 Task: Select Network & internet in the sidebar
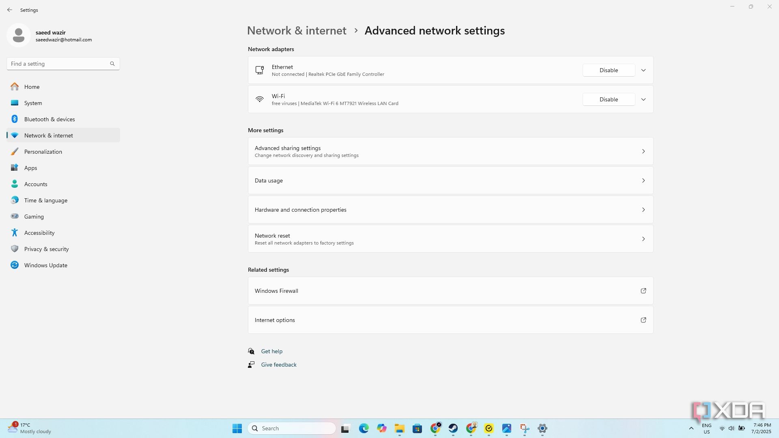click(x=63, y=135)
